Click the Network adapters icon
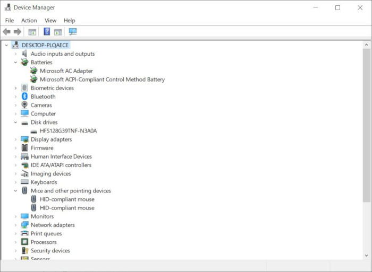The image size is (372, 272). (24, 225)
